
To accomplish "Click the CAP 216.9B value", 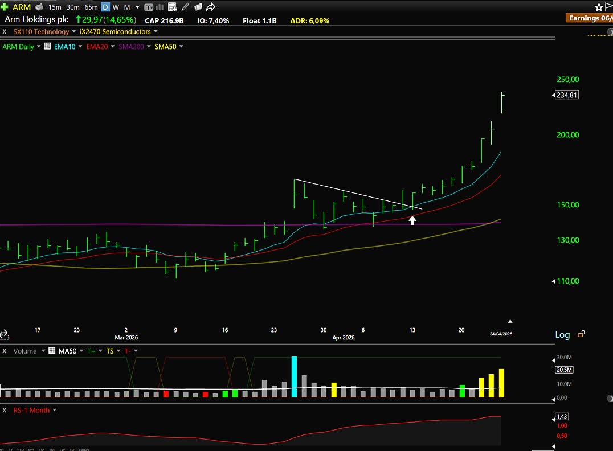I will point(164,20).
